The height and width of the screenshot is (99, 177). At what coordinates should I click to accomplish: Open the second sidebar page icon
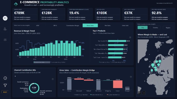coord(5,29)
